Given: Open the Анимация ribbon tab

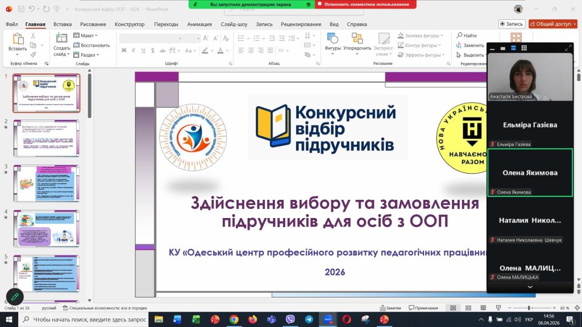Looking at the screenshot, I should pos(199,24).
